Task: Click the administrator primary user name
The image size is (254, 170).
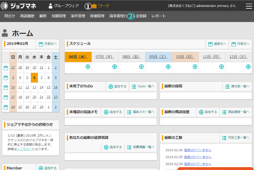Action: (212, 6)
